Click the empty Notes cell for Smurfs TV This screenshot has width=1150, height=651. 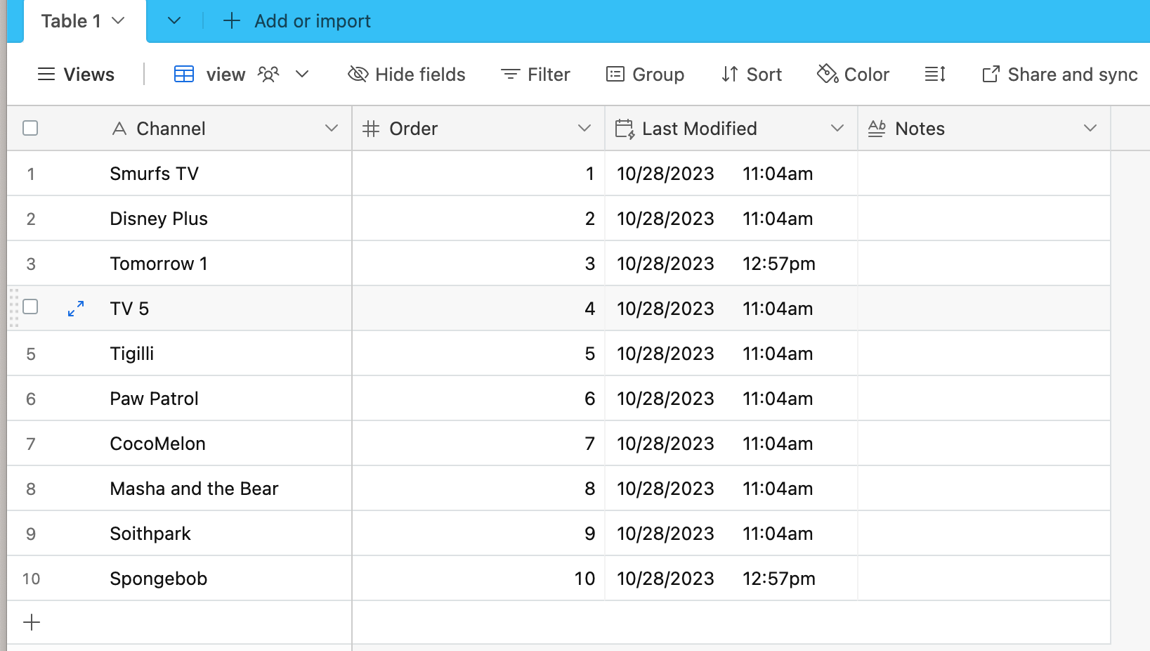[x=984, y=174]
